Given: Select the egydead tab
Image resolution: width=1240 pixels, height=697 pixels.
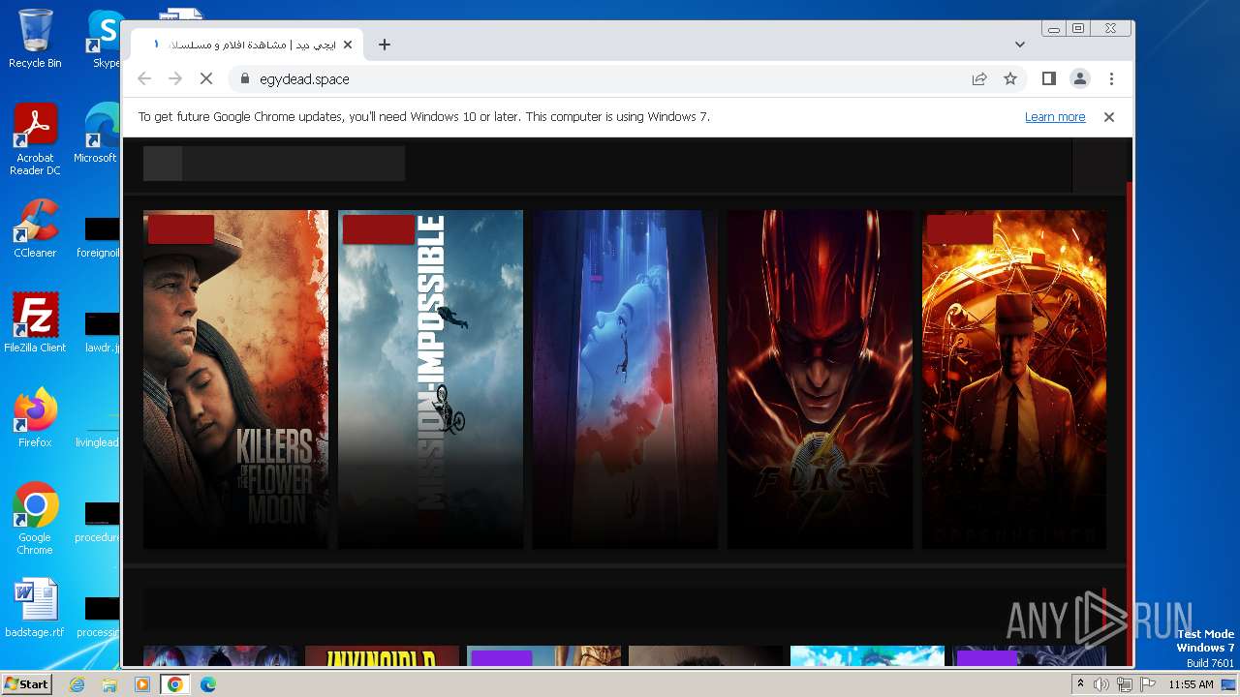Looking at the screenshot, I should [x=247, y=45].
